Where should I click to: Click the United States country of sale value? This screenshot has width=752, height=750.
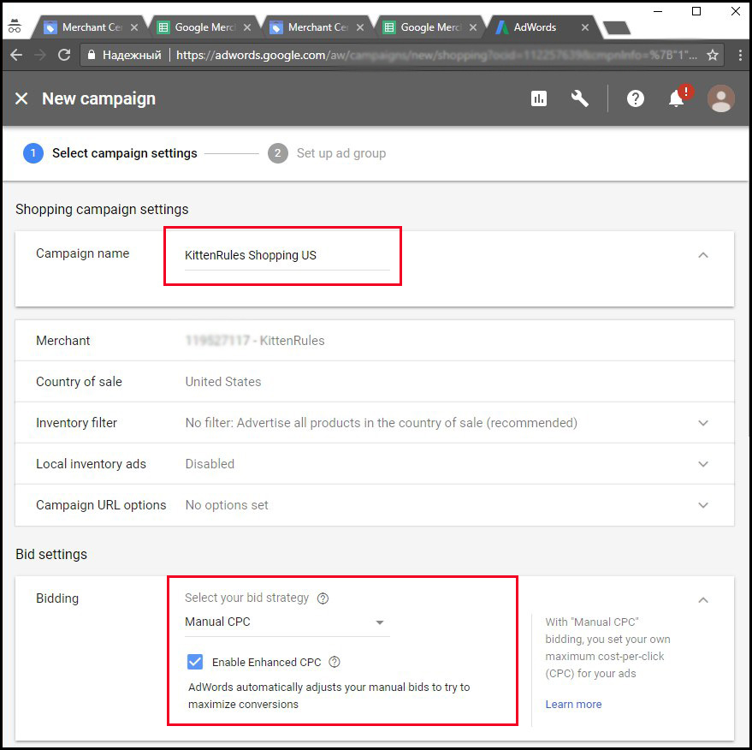click(223, 382)
